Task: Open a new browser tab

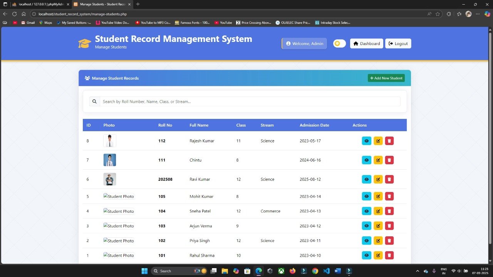Action: pos(138,4)
